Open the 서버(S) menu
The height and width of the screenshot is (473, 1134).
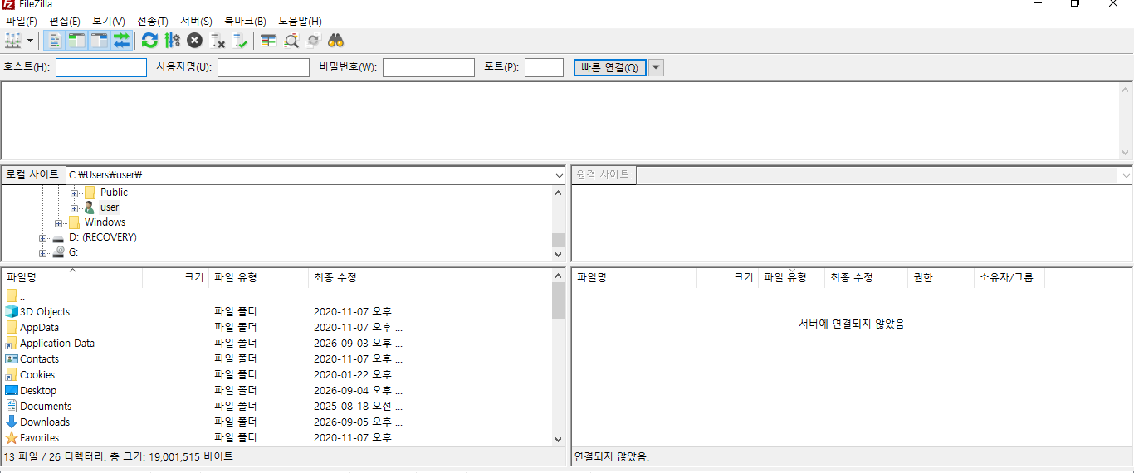[x=196, y=21]
